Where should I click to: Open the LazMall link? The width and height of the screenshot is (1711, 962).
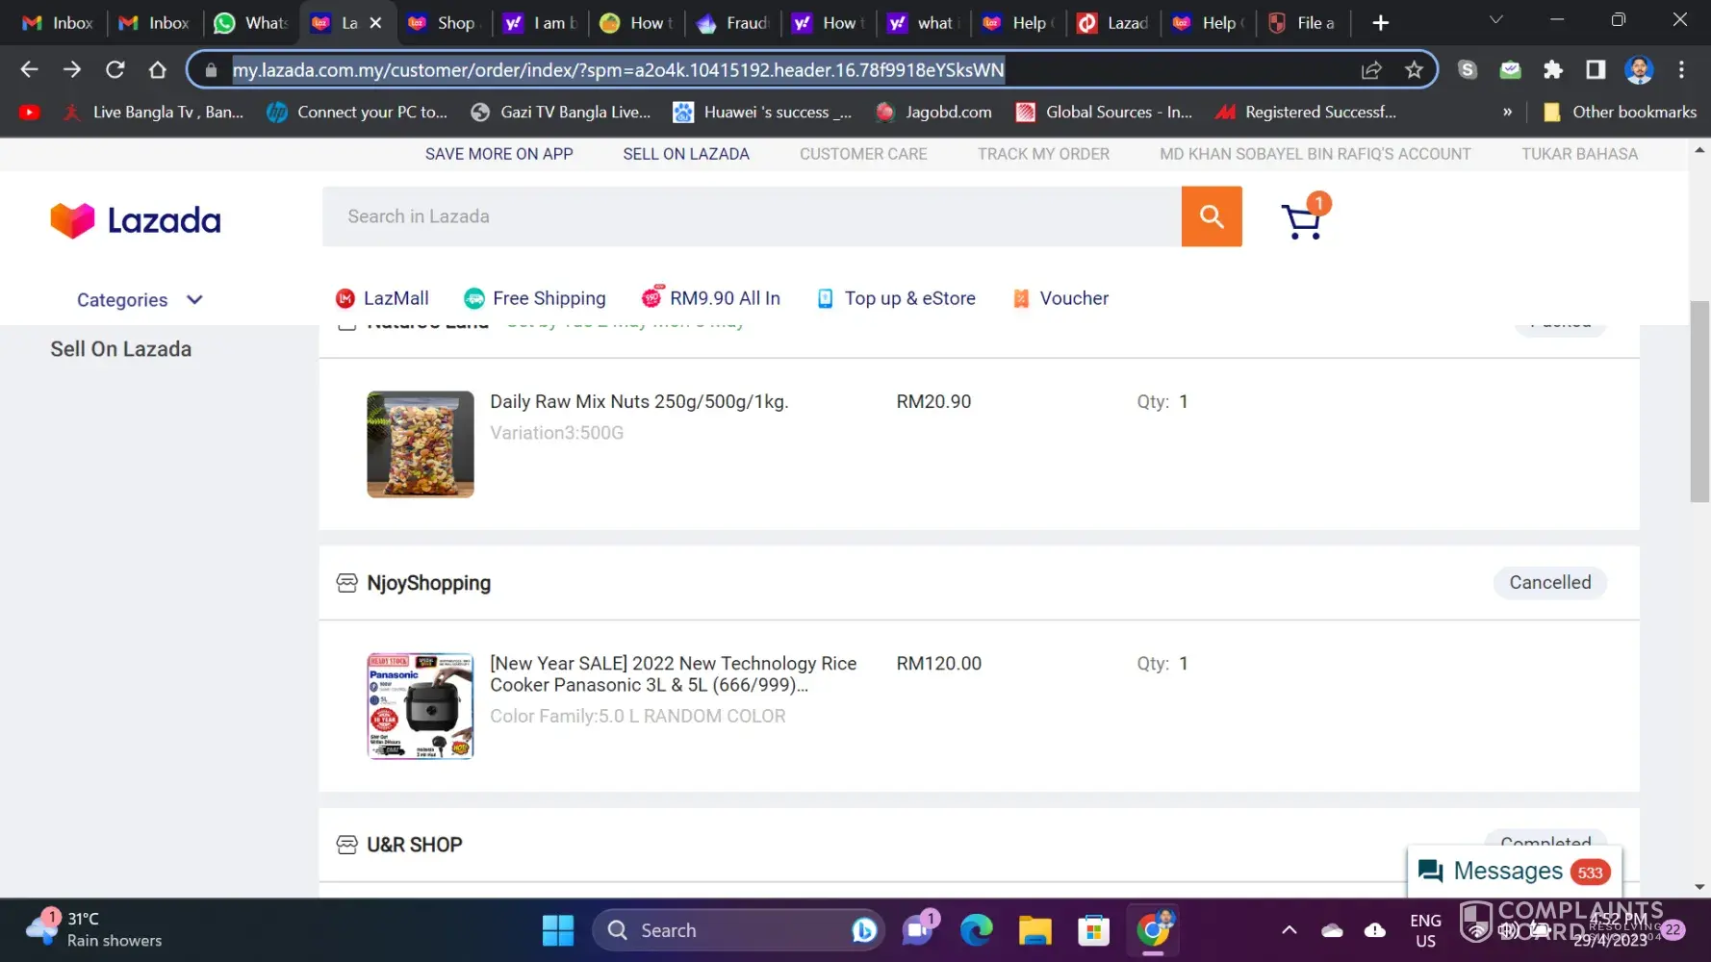click(382, 298)
